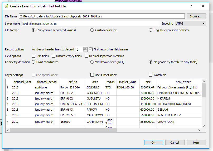Open the Encoding UTF-8 dropdown
This screenshot has width=213, height=151.
pyautogui.click(x=190, y=23)
